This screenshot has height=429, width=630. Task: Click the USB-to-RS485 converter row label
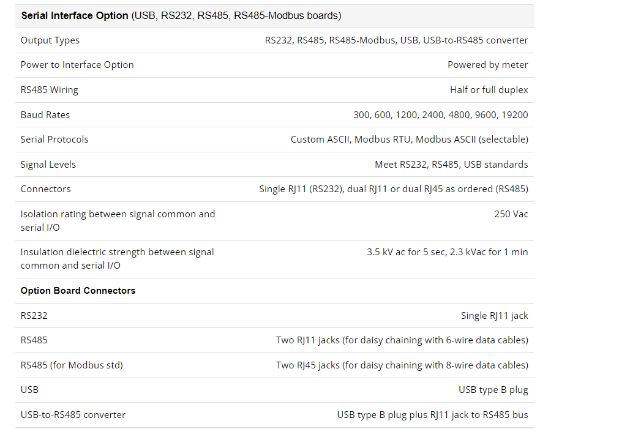(73, 414)
